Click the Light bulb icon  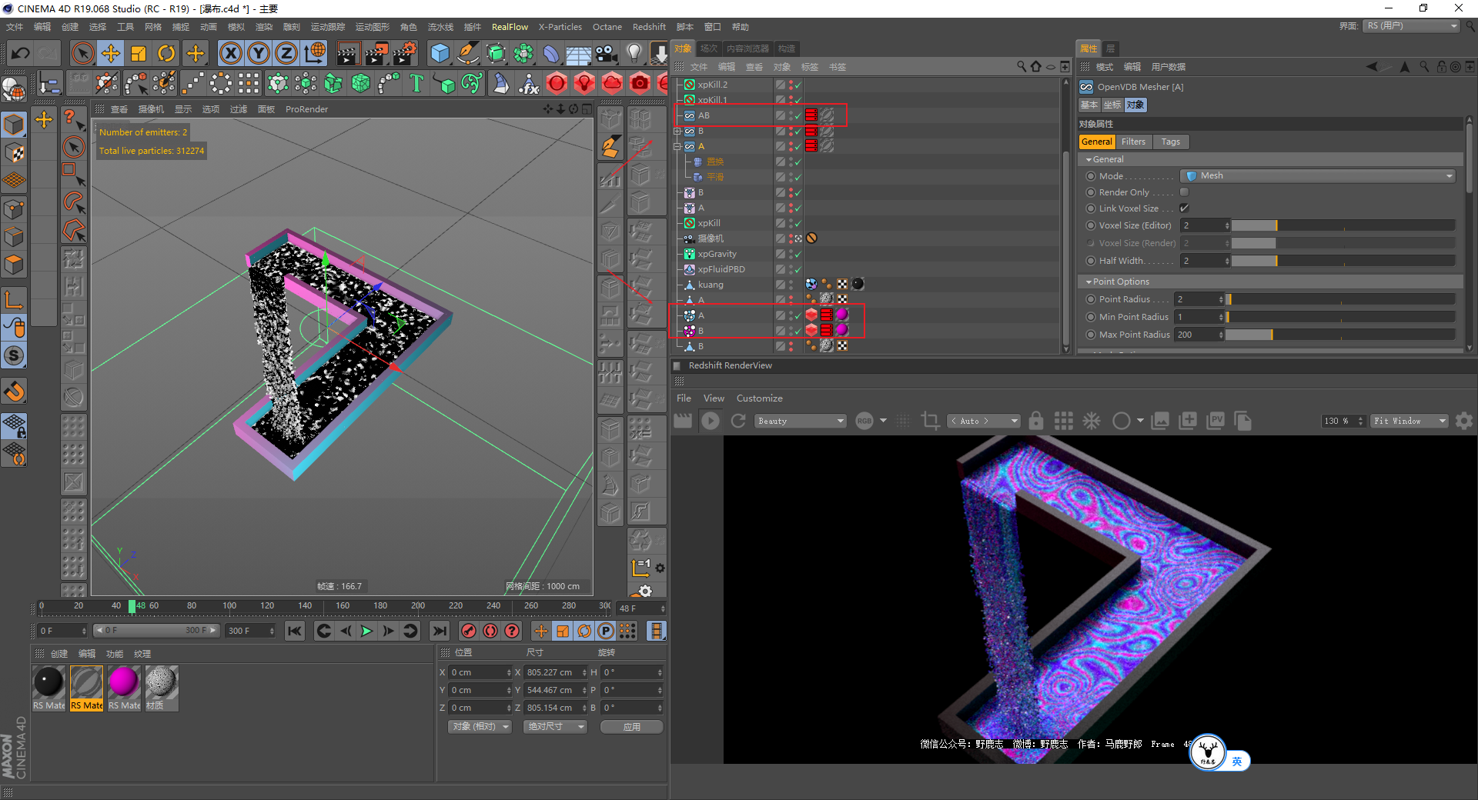634,53
